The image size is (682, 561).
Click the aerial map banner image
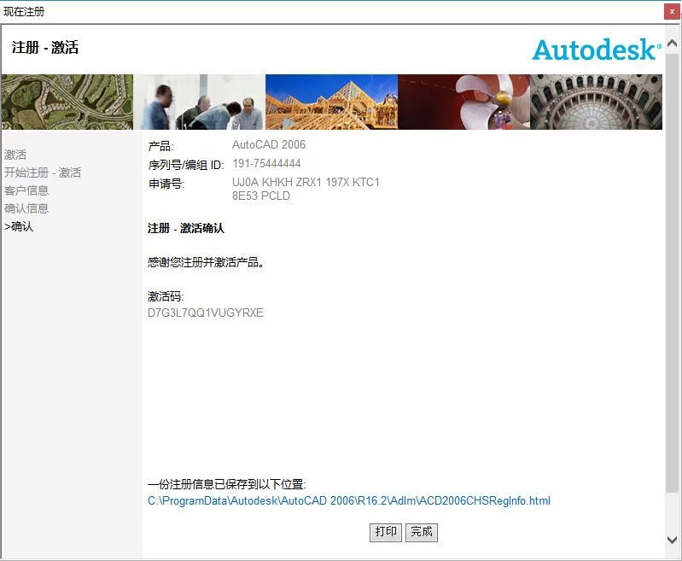point(67,102)
